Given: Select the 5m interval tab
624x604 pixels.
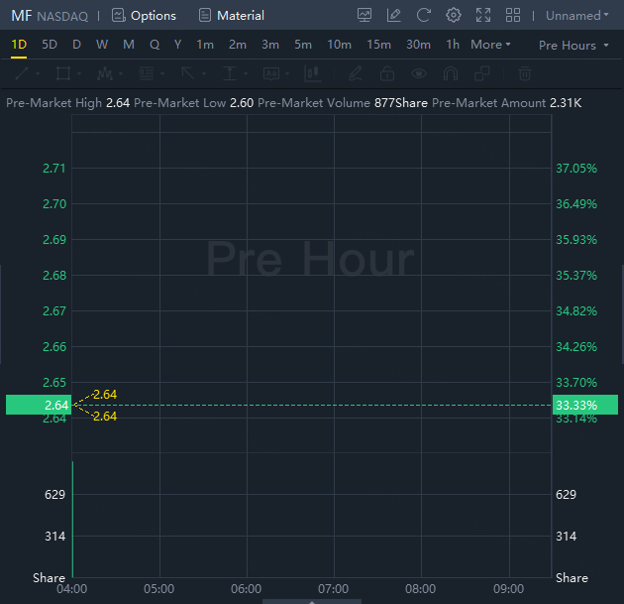Looking at the screenshot, I should coord(303,45).
